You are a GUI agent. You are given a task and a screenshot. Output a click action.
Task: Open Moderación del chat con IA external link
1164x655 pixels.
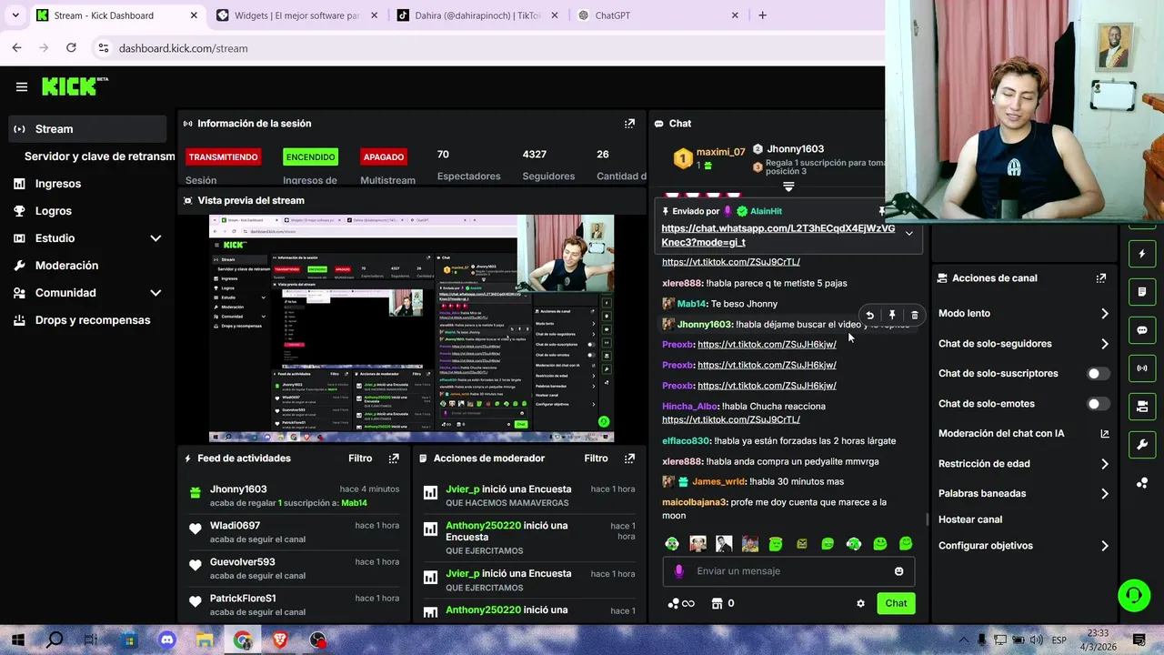(1105, 434)
